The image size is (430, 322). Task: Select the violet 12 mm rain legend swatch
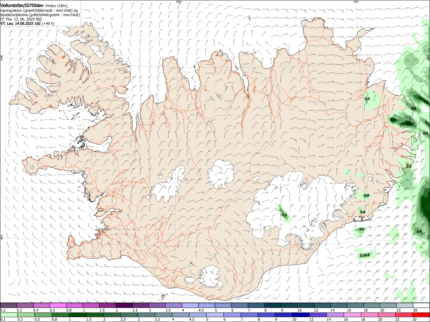pyautogui.click(x=318, y=315)
